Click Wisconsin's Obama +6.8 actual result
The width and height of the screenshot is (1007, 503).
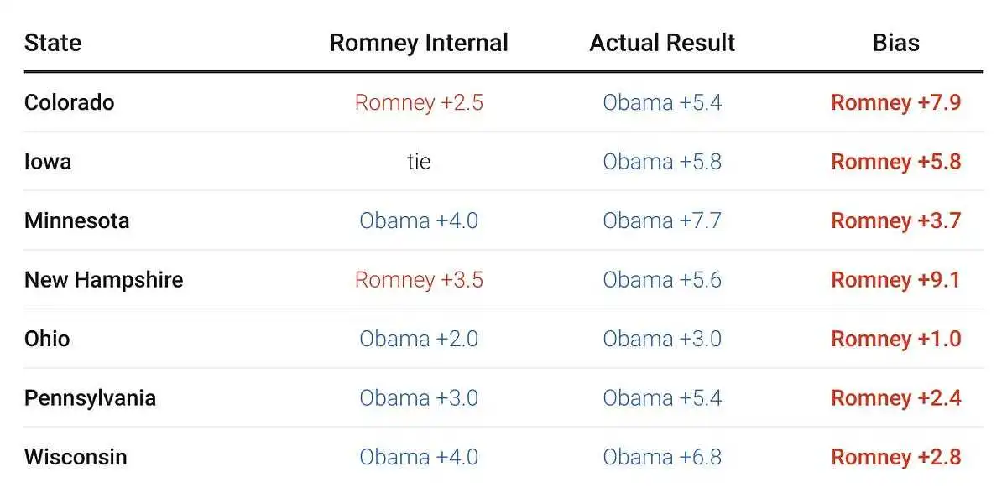tap(662, 457)
